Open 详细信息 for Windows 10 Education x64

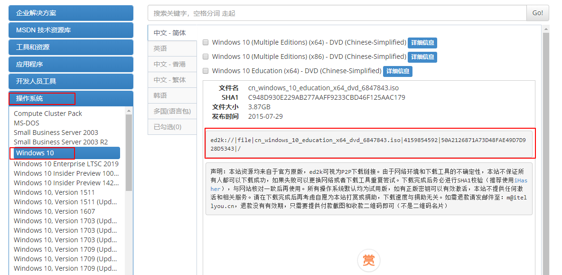point(398,71)
